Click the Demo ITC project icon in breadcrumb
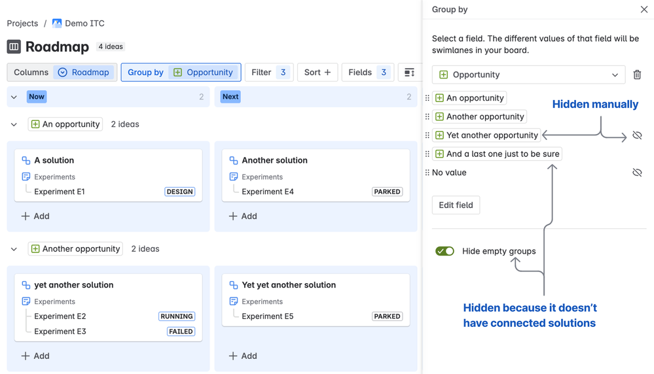The height and width of the screenshot is (374, 654). point(57,23)
